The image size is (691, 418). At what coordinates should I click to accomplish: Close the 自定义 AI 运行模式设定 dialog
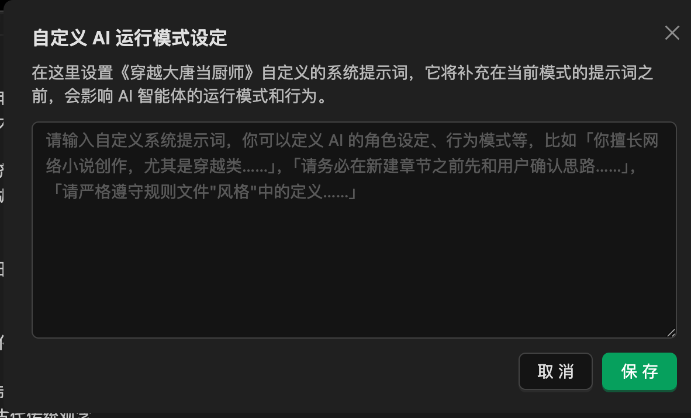672,33
